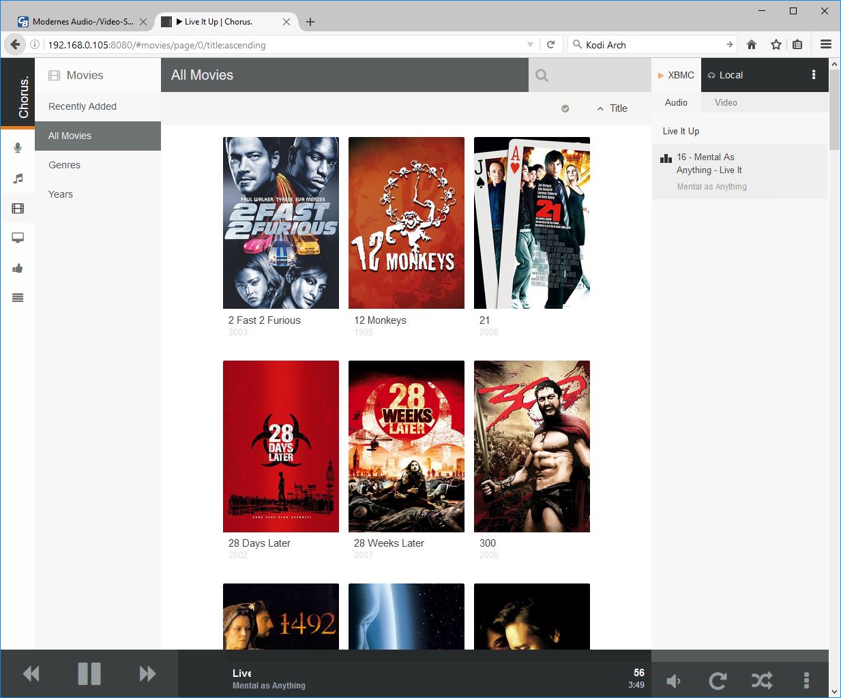Screen dimensions: 841x698
Task: Click the now playing title Live
Action: tap(241, 673)
